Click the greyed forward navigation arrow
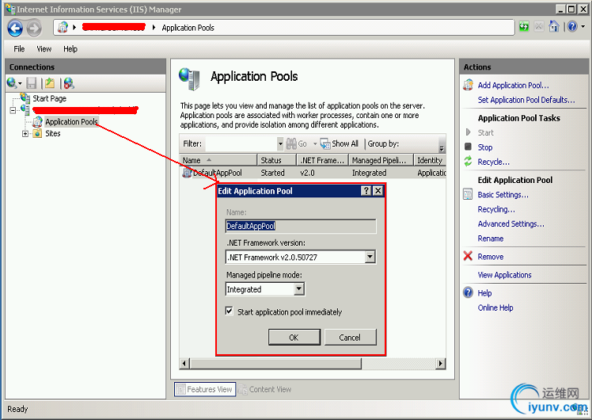This screenshot has width=592, height=420. pos(34,28)
